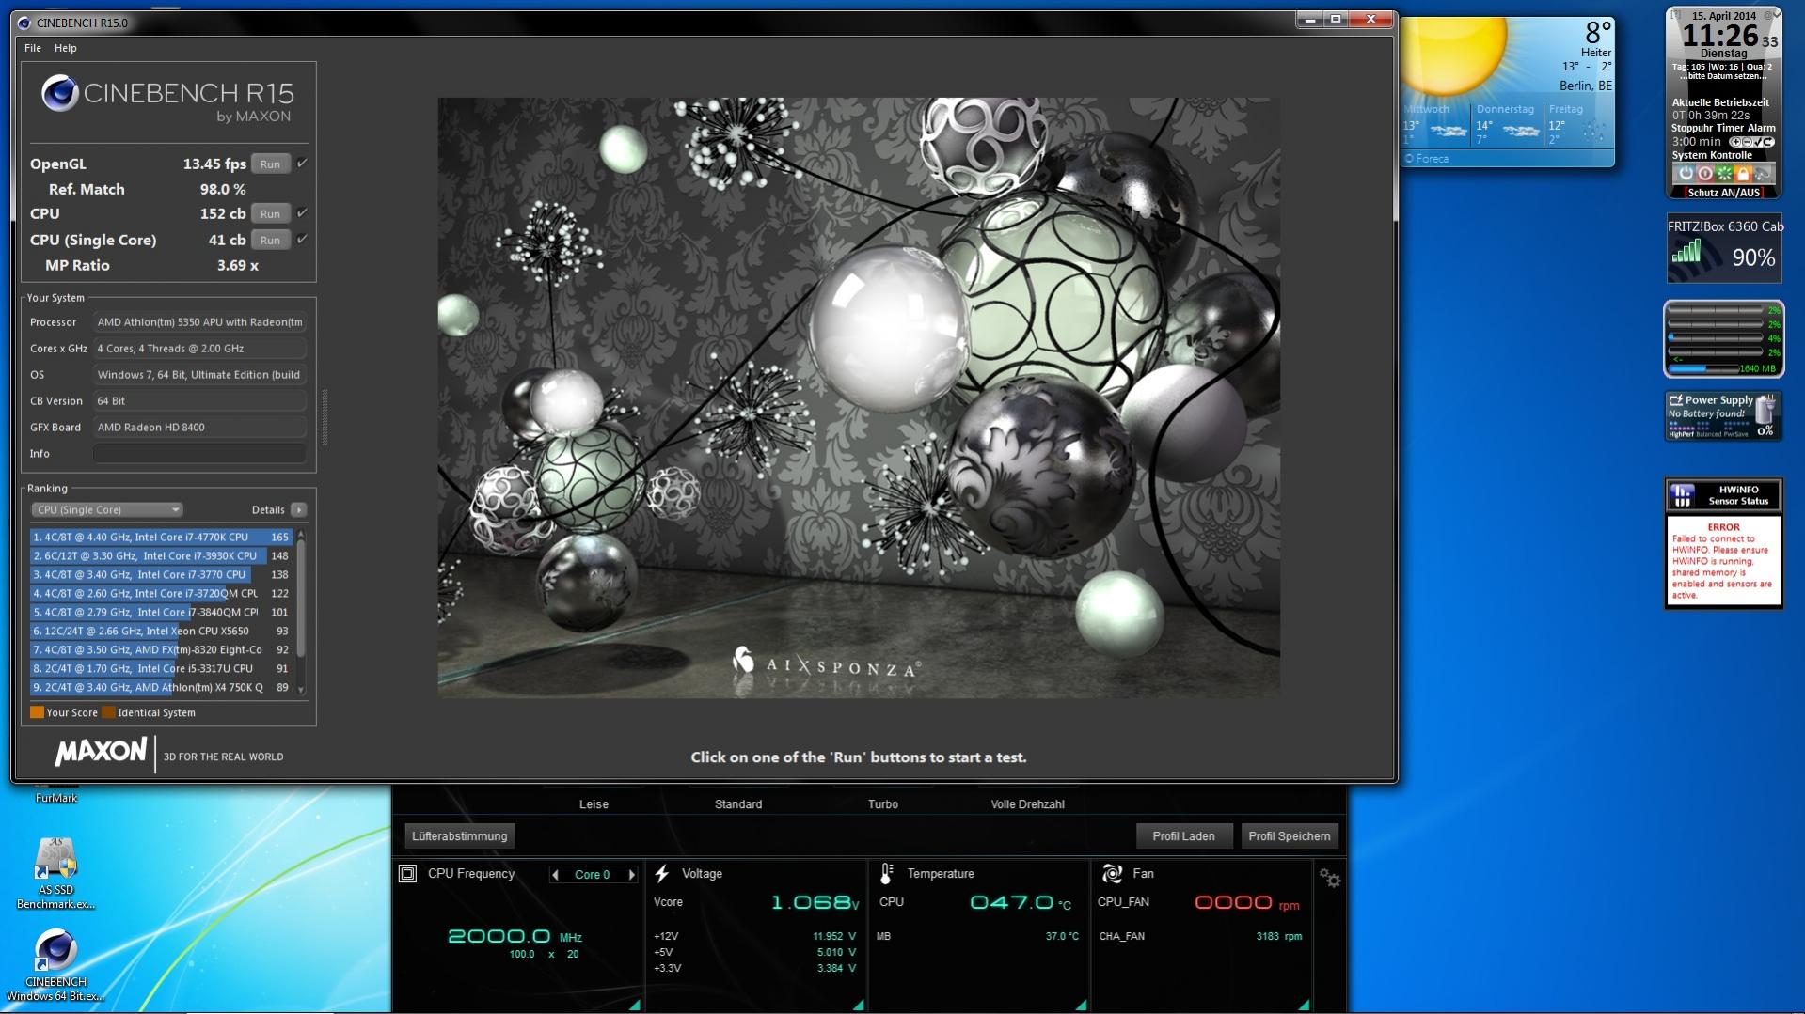Toggle Schutz AN/AUS in clock gadget
Screen dimensions: 1805x1014
coord(1723,193)
